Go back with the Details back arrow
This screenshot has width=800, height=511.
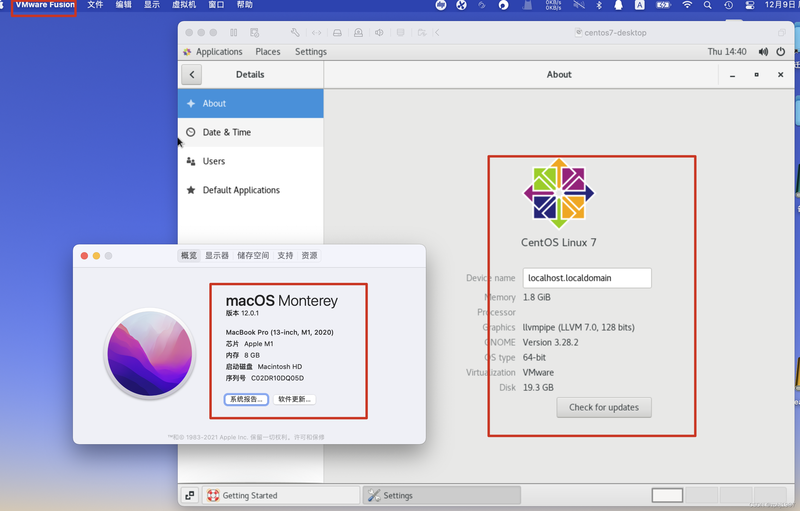pos(191,74)
